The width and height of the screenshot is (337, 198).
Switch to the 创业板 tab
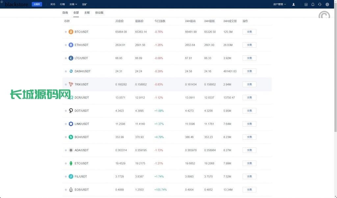point(99,12)
